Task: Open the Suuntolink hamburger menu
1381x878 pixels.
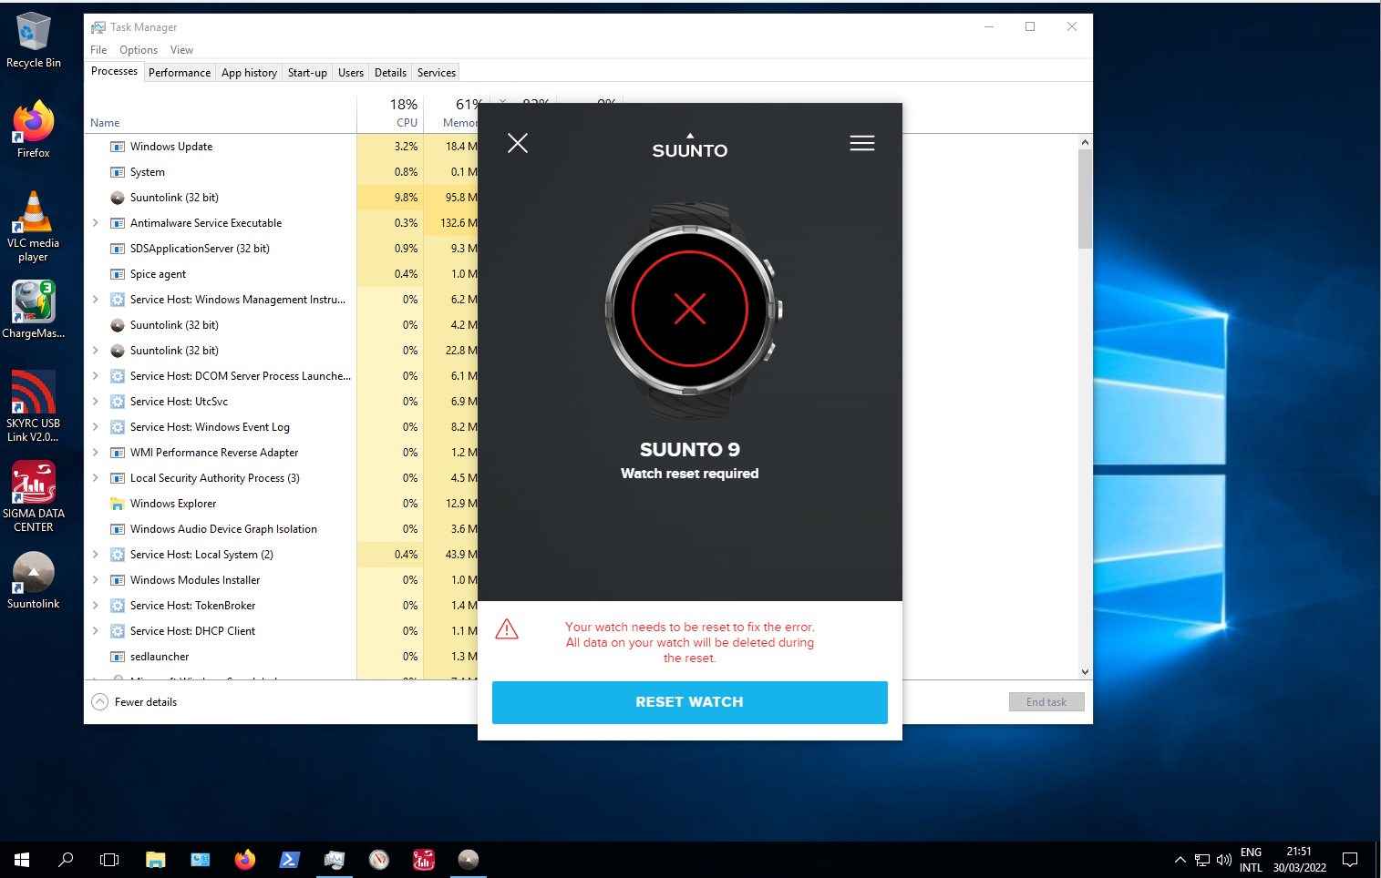Action: (x=862, y=143)
